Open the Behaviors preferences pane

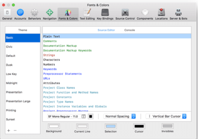(35, 14)
